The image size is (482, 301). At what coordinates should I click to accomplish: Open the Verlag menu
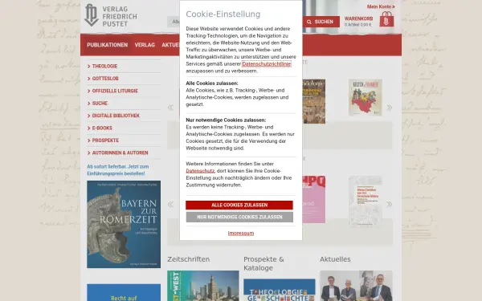click(x=145, y=45)
